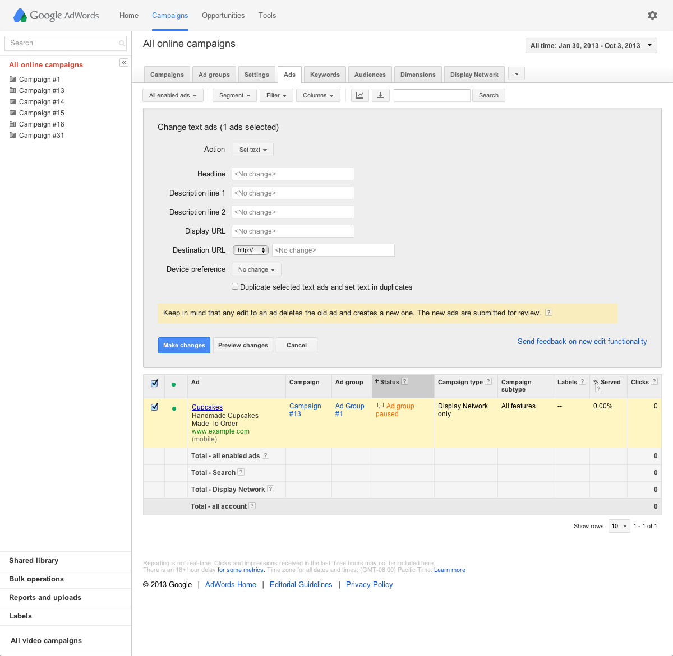Open Device preference No change dropdown

tap(256, 269)
